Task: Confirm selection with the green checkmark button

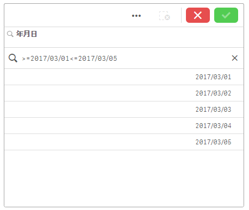Action: [x=226, y=15]
